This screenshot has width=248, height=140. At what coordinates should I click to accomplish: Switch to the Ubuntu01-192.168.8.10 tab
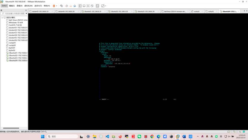(93, 11)
